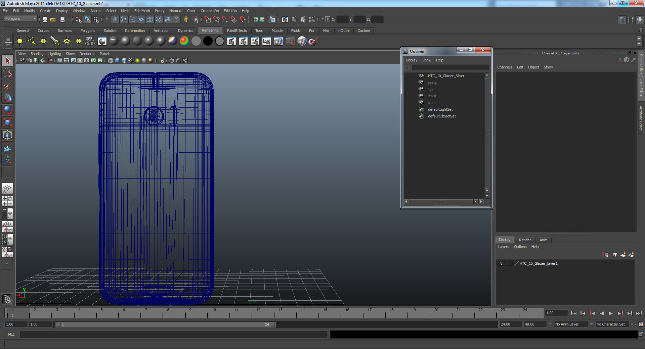Activate the Lasso Select tool
This screenshot has width=645, height=349.
point(7,73)
